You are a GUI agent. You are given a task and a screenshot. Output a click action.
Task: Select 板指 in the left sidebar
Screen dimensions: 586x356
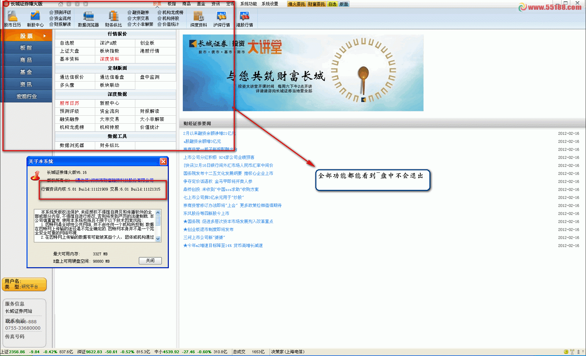[27, 48]
